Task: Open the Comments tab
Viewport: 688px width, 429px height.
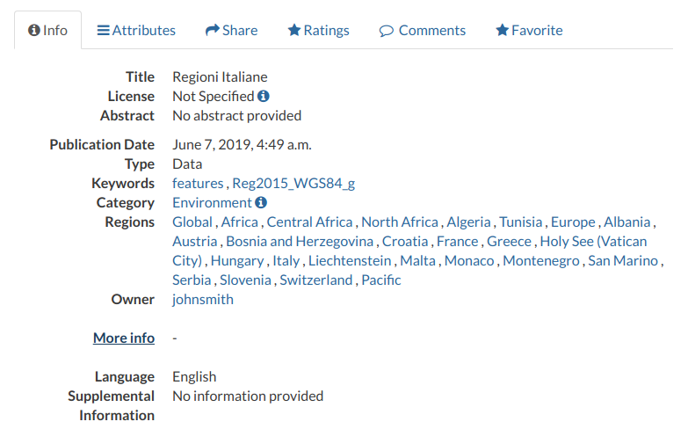Action: pos(423,30)
